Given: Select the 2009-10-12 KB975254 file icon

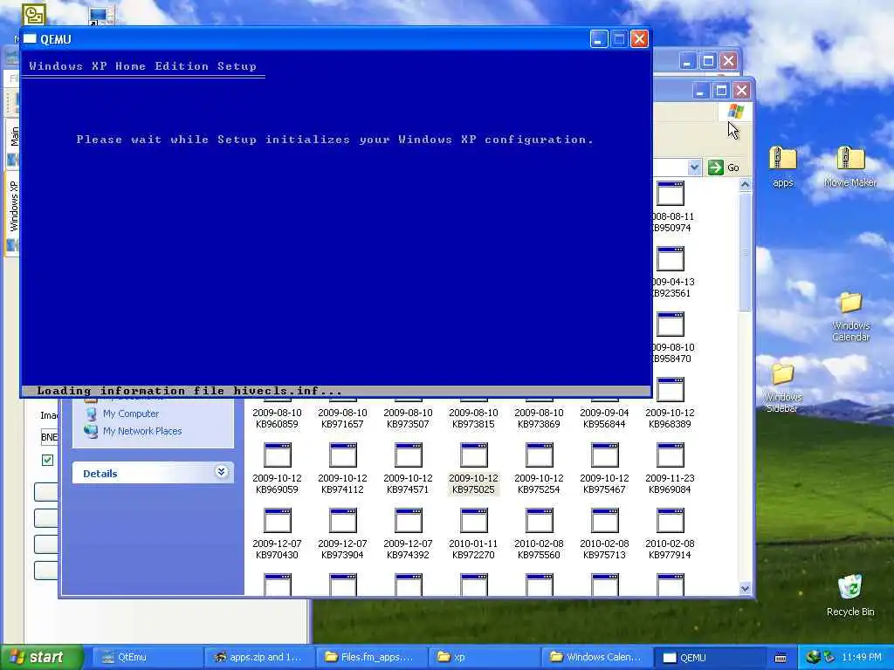Looking at the screenshot, I should (x=540, y=455).
